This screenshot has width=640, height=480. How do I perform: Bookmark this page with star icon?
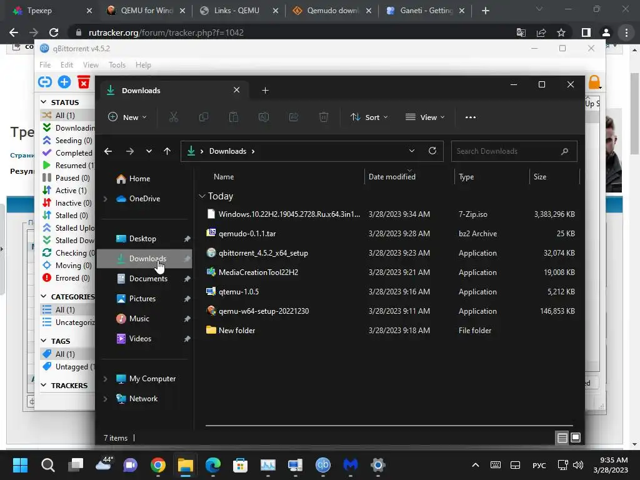[561, 32]
